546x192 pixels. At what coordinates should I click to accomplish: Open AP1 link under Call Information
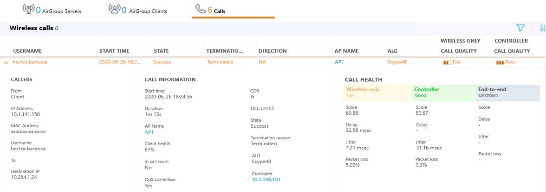pyautogui.click(x=149, y=132)
